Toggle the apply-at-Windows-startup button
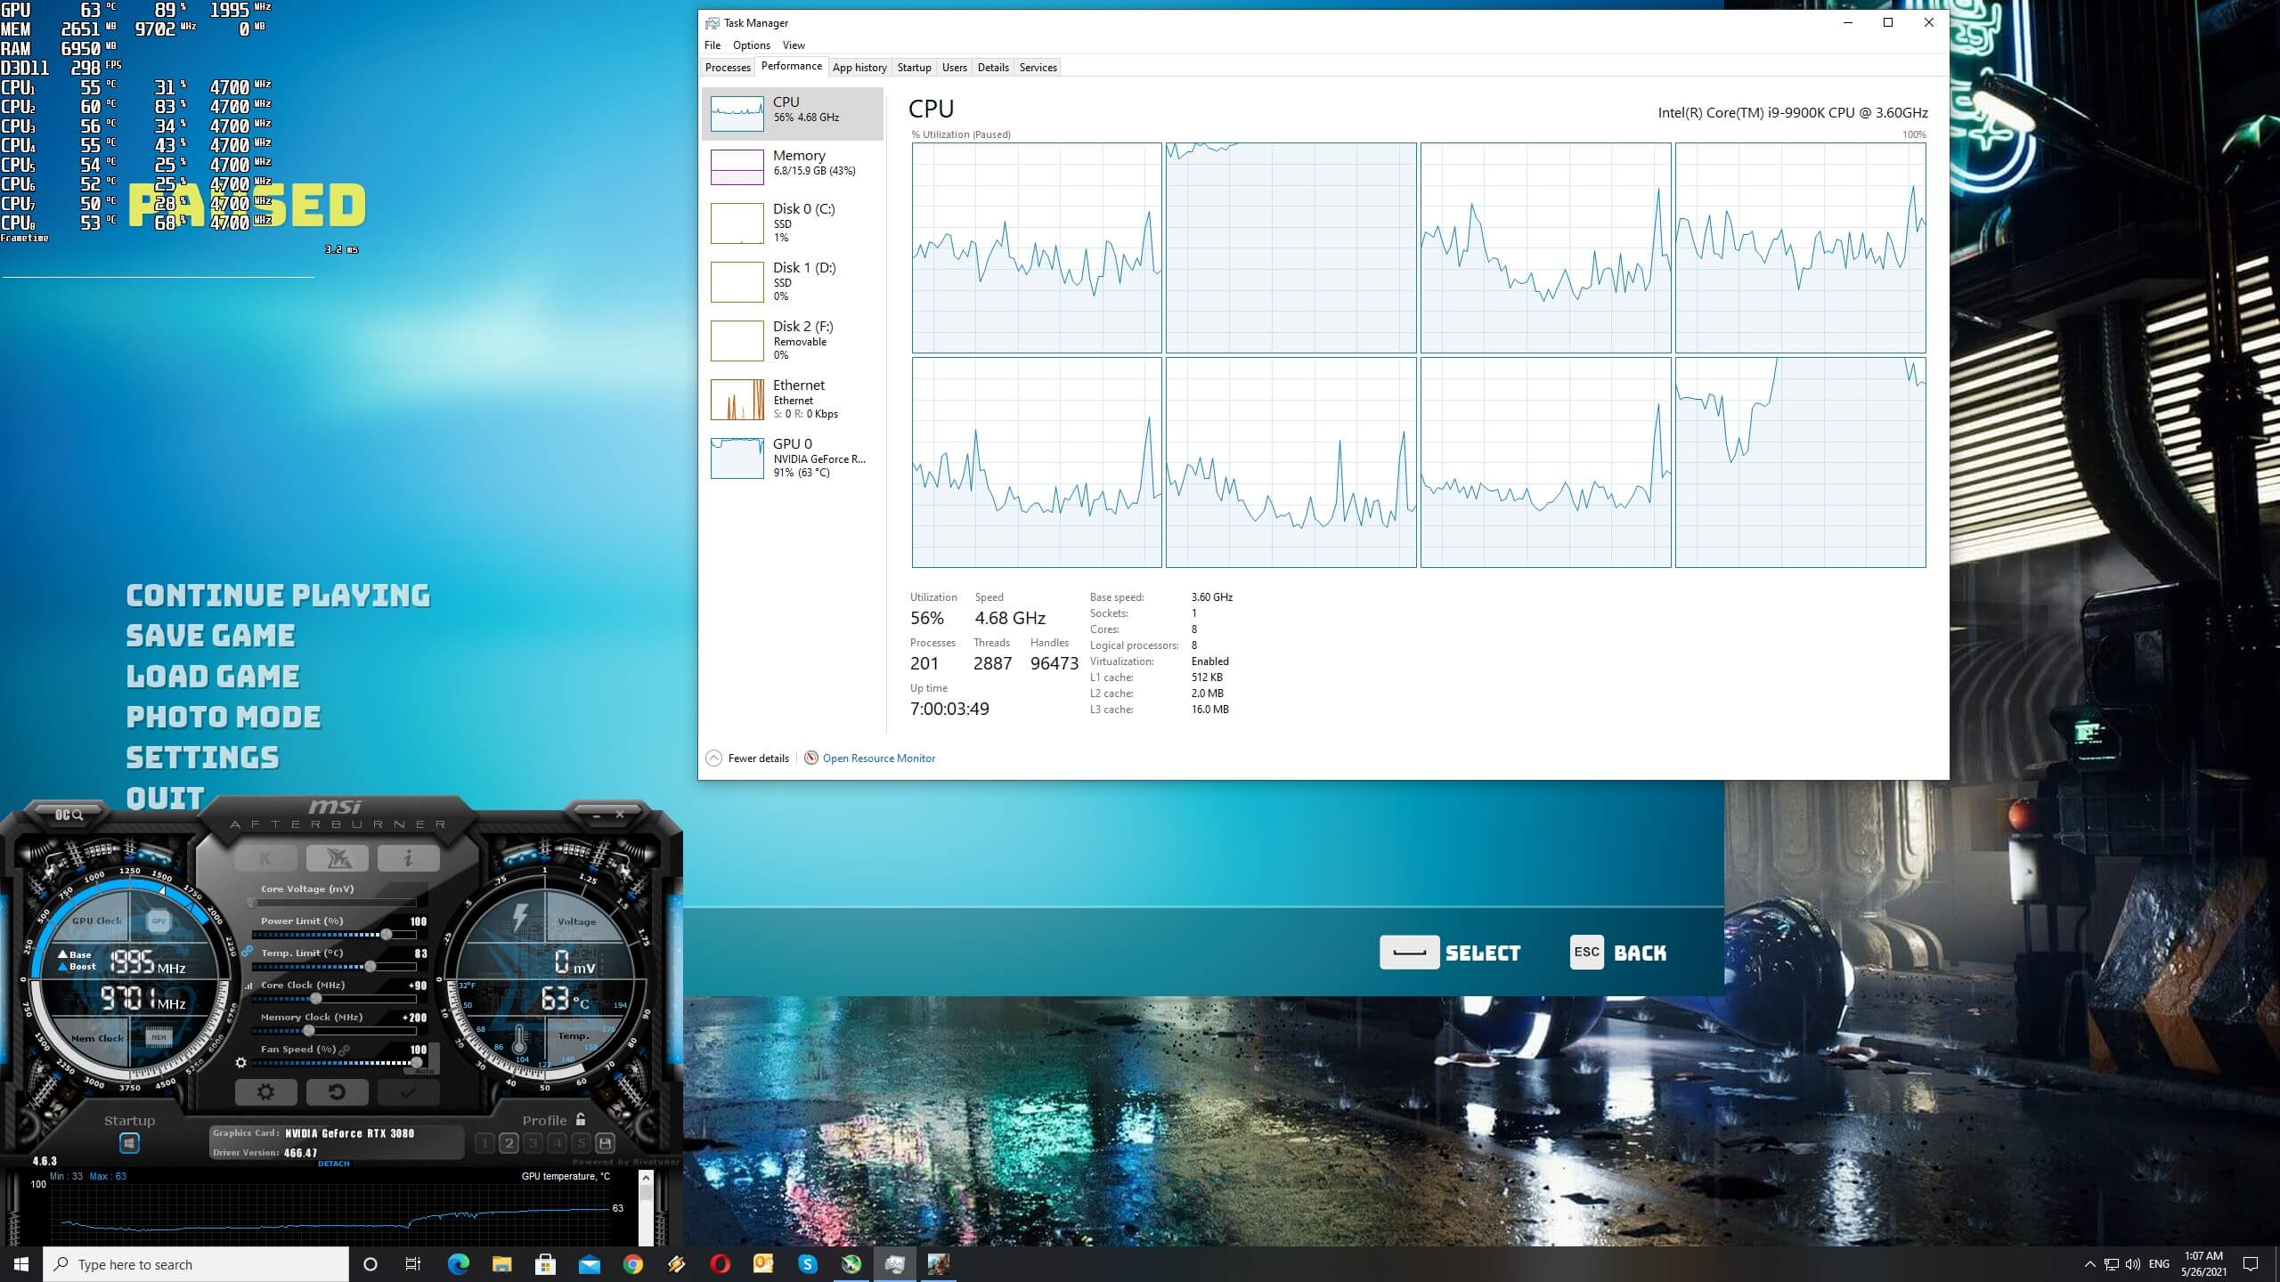 (x=129, y=1143)
